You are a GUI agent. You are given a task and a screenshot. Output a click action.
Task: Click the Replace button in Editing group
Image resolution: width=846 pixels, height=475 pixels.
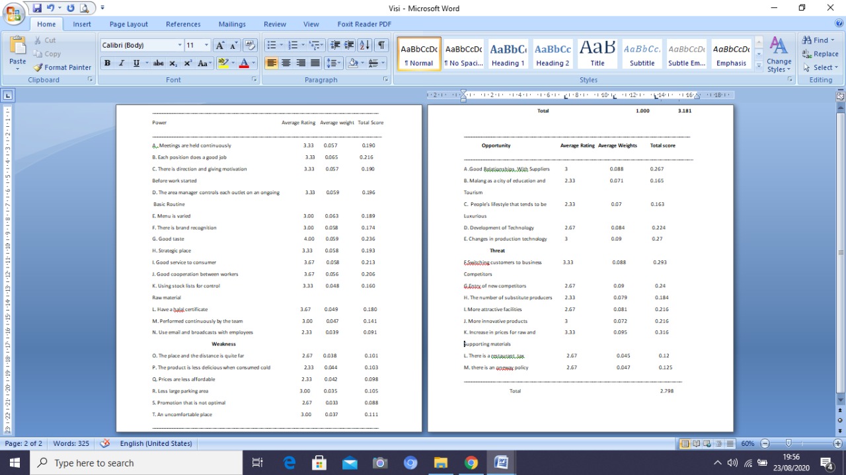point(822,54)
